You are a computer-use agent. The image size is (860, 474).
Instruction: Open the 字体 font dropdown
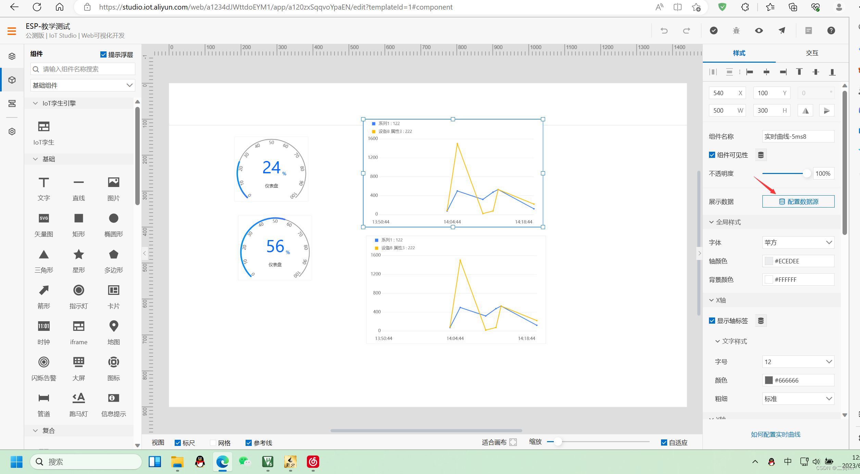798,242
